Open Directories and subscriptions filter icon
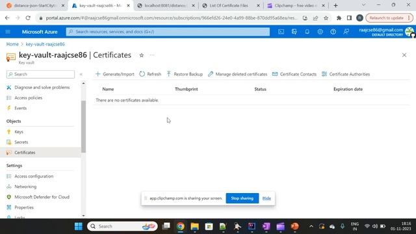Screen dimensions: 416x234 pos(294,32)
